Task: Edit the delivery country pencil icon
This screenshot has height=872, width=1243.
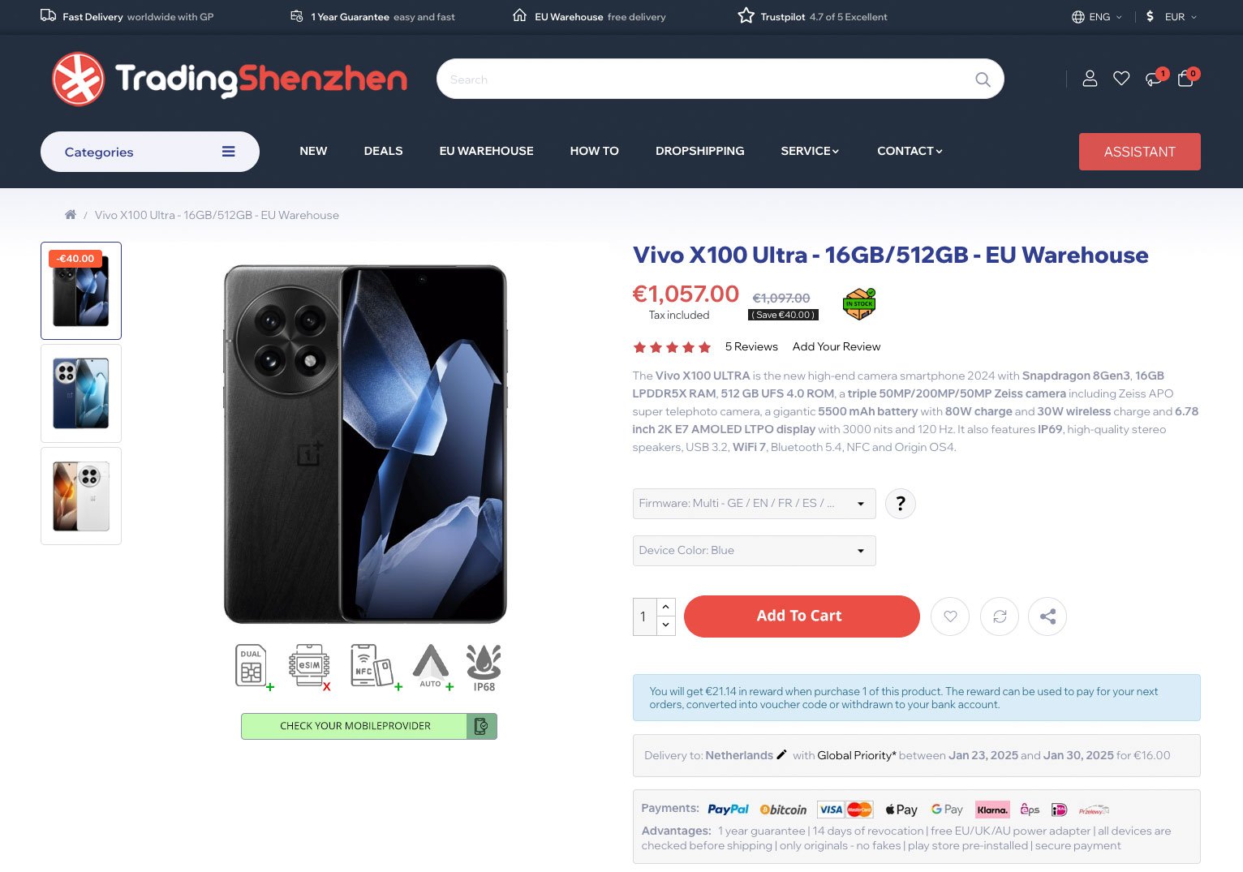Action: point(781,754)
